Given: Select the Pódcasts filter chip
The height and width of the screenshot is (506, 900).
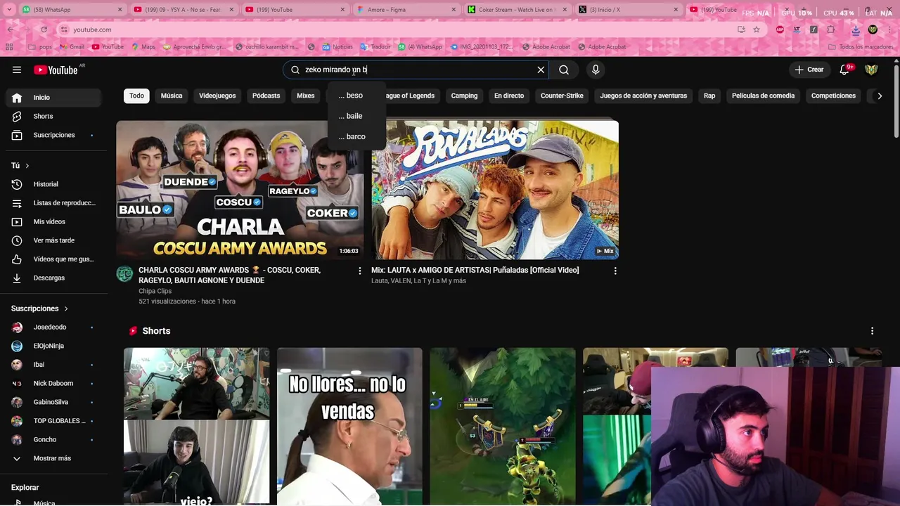Looking at the screenshot, I should tap(266, 96).
